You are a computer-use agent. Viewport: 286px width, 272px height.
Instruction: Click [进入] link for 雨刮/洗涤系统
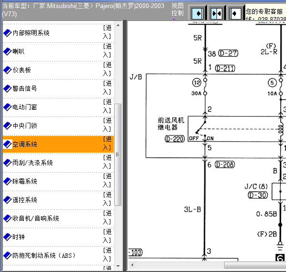click(107, 162)
